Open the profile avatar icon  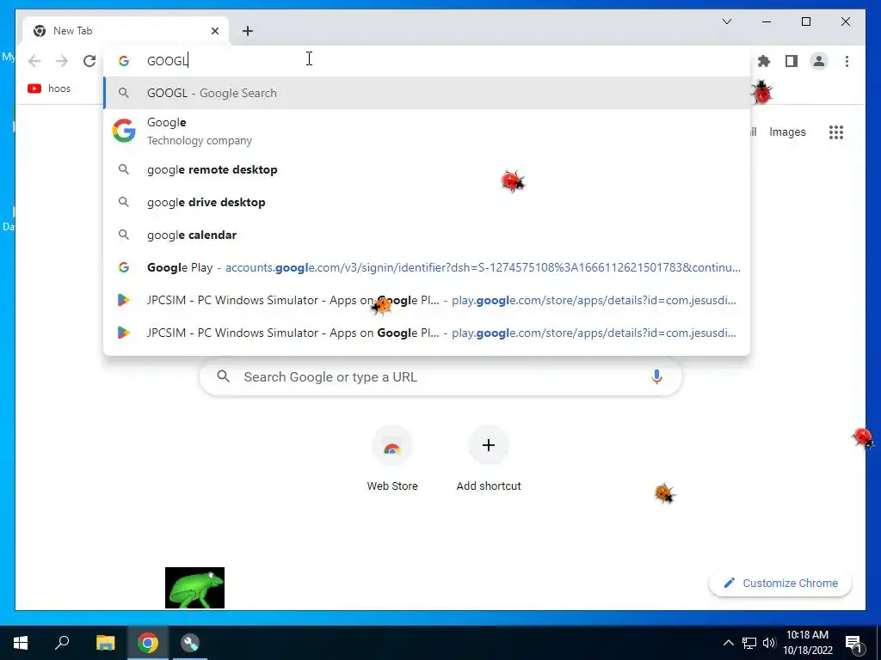[x=819, y=61]
